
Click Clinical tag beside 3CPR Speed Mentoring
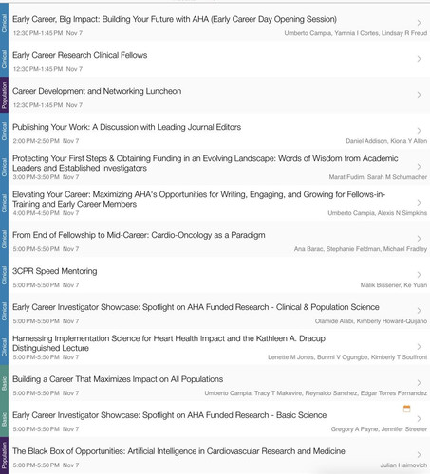(4, 275)
